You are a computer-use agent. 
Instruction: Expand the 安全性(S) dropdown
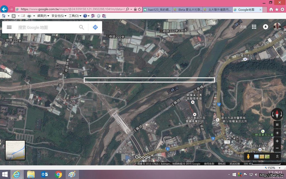click(59, 16)
